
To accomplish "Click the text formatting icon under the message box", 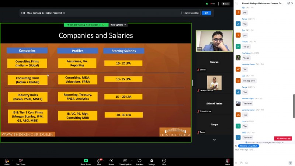I will tap(236, 163).
